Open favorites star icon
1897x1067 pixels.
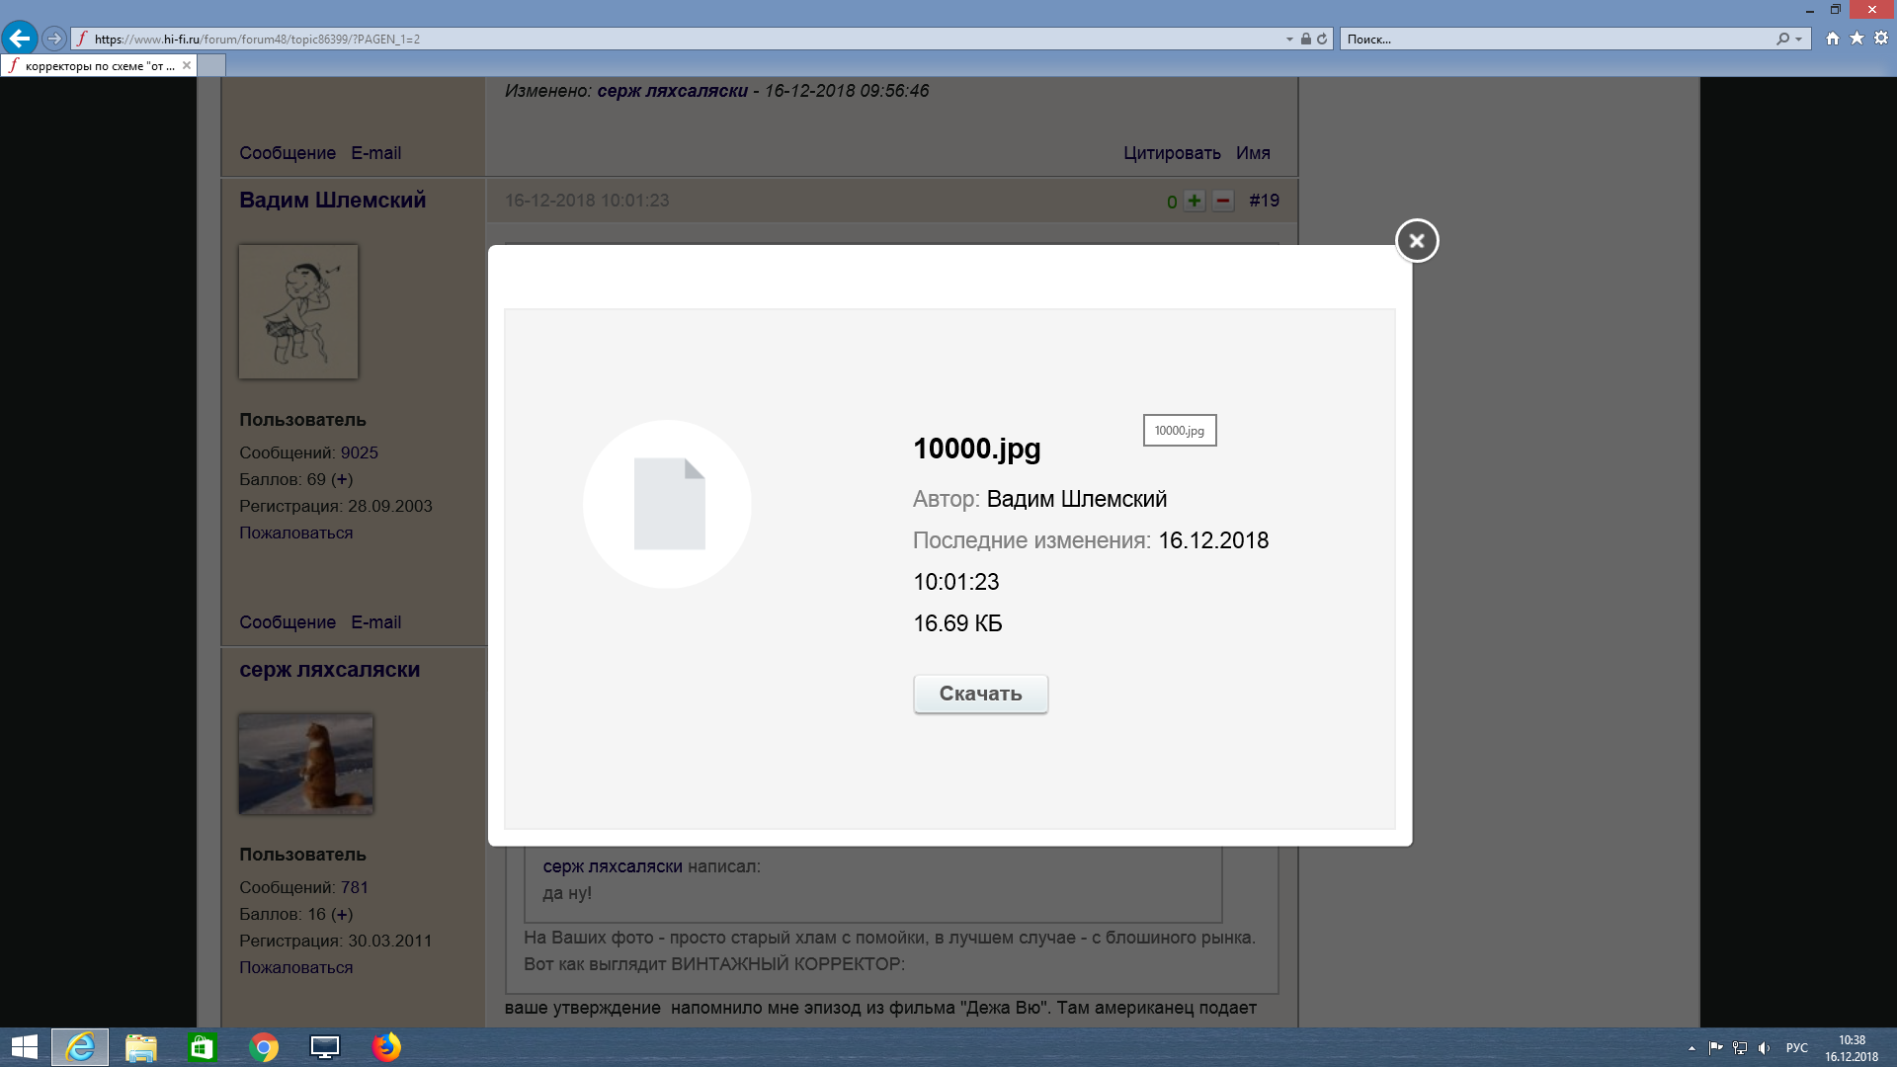pos(1856,39)
